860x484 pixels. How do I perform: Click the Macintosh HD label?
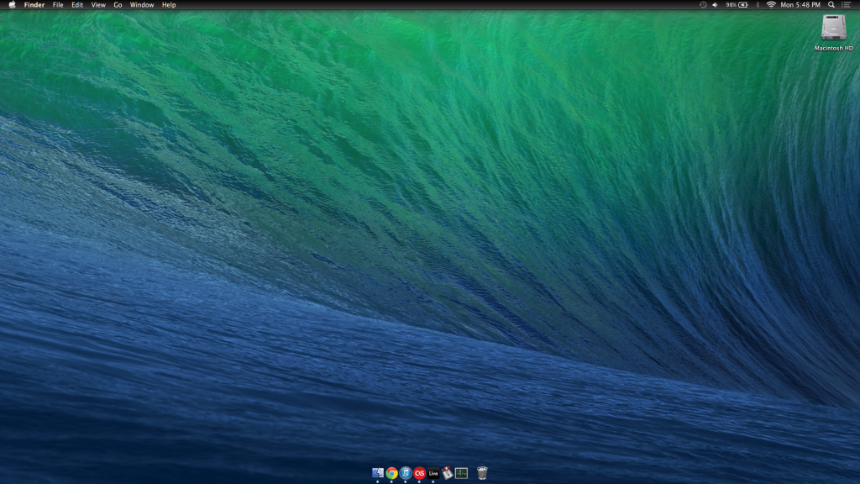click(x=833, y=48)
